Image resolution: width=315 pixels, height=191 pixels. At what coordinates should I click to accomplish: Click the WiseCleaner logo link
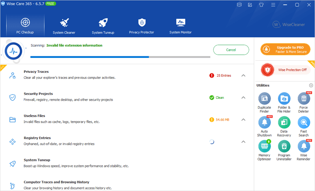point(289,24)
